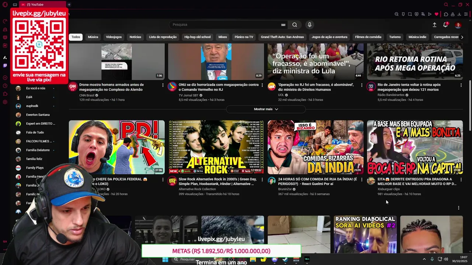Open Discord from the Windows taskbar
Viewport: 472px width, 265px height.
(x=274, y=259)
